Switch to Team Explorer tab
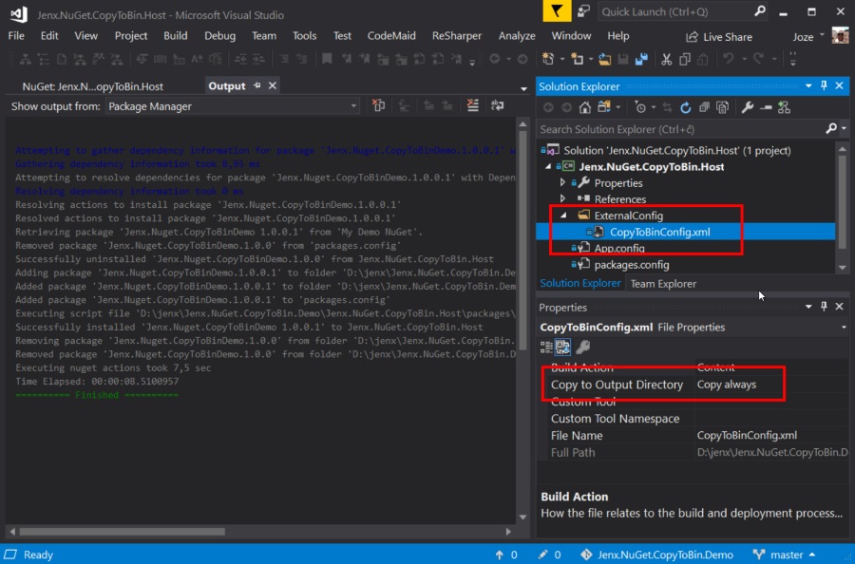 663,283
